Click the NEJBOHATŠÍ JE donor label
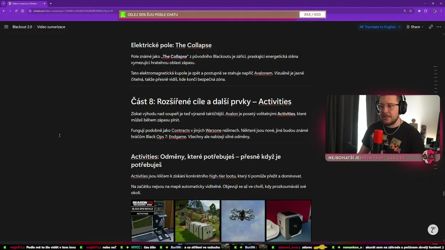The image size is (445, 250). 367,158
